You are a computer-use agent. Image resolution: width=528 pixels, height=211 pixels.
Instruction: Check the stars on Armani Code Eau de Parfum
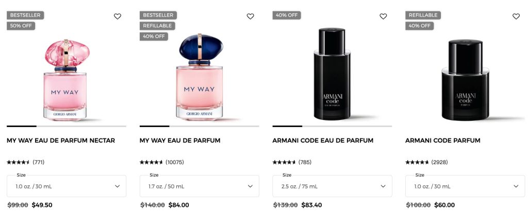pos(284,162)
